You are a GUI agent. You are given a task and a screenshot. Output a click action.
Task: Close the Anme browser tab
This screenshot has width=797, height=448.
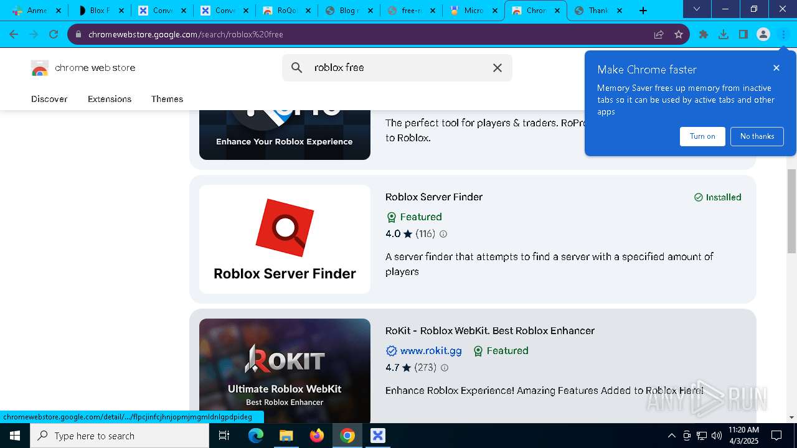tap(59, 11)
